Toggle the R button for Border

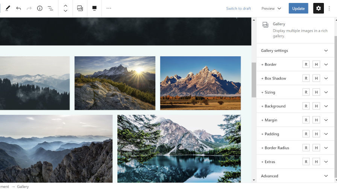tap(306, 64)
